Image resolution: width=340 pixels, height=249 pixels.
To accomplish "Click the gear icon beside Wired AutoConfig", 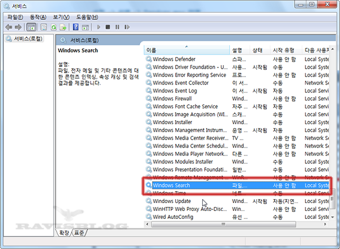I will 148,217.
